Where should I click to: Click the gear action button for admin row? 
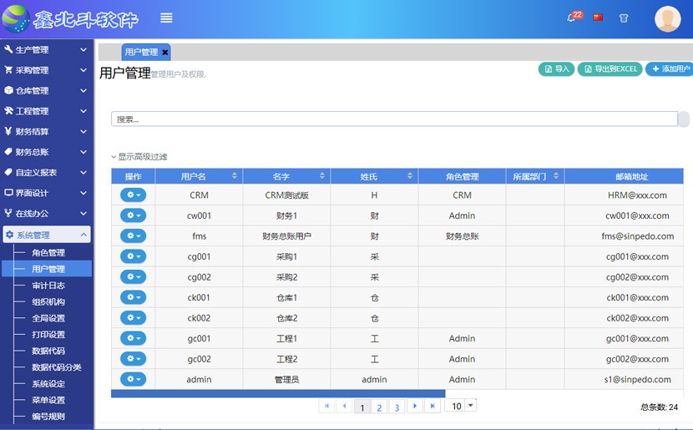(133, 380)
